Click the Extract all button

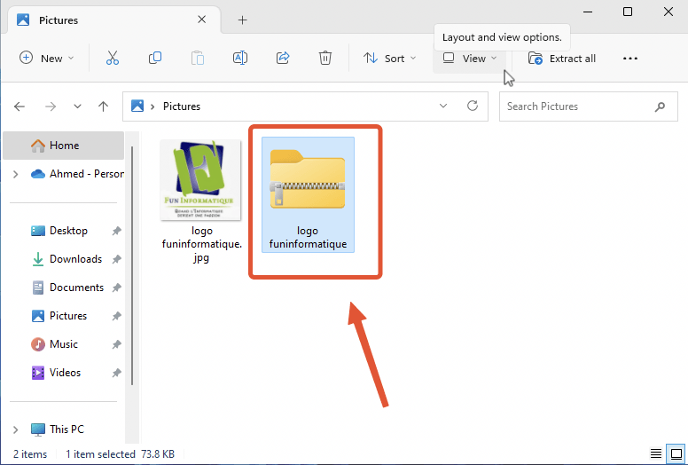pyautogui.click(x=562, y=59)
